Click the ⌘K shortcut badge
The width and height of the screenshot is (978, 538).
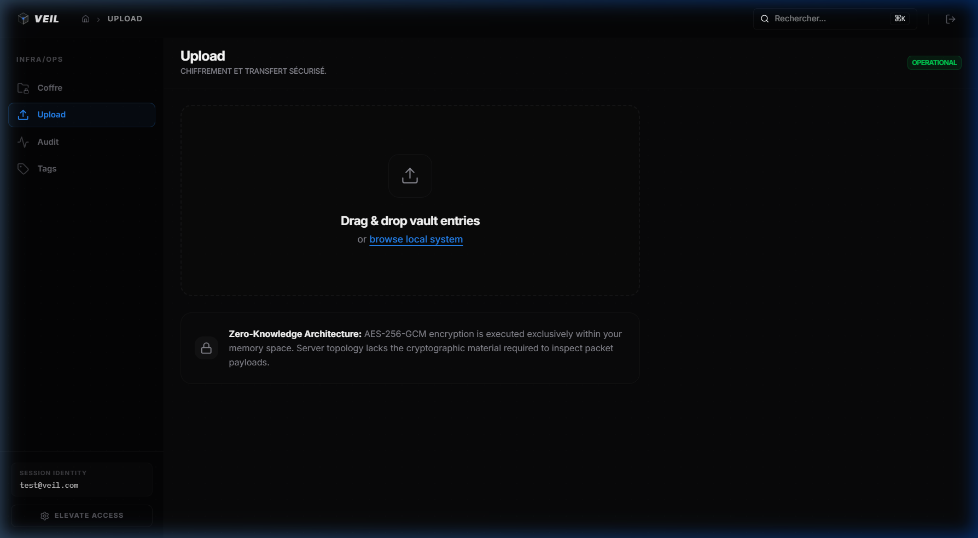(900, 19)
